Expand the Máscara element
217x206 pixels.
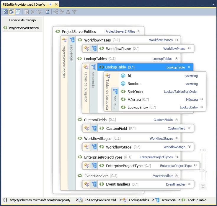click(202, 99)
